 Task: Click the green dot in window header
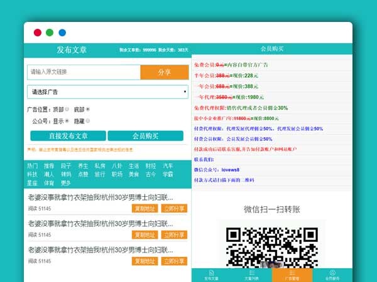[x=50, y=33]
